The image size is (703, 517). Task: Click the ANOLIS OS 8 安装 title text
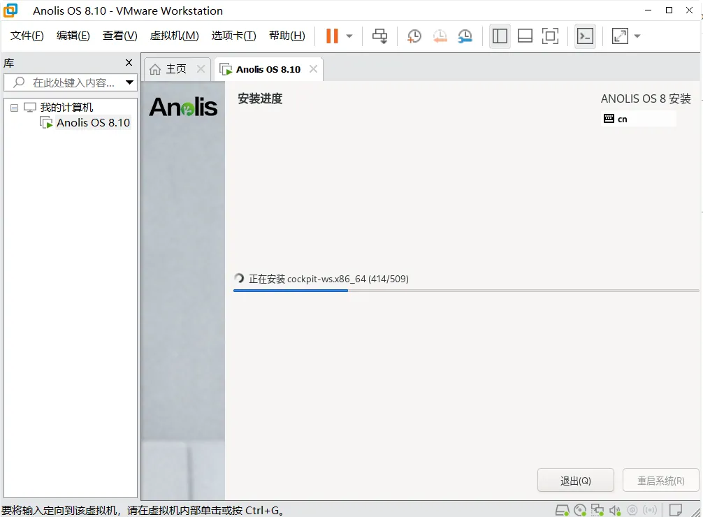coord(646,99)
